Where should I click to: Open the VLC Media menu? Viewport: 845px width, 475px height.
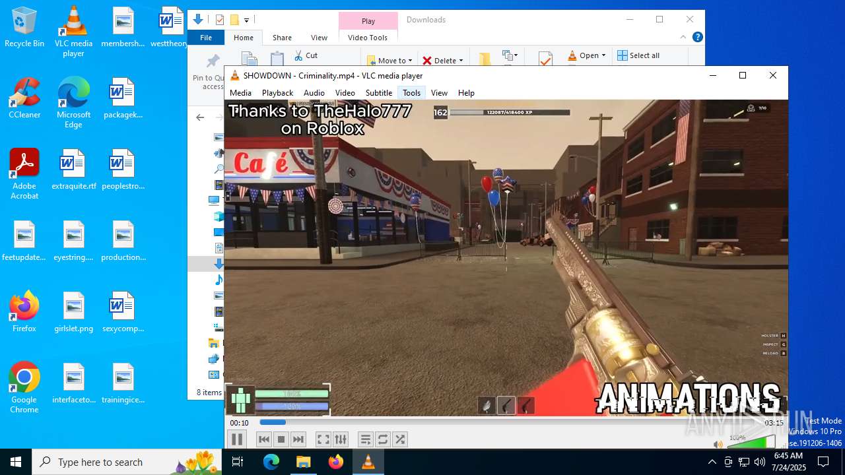pyautogui.click(x=240, y=93)
